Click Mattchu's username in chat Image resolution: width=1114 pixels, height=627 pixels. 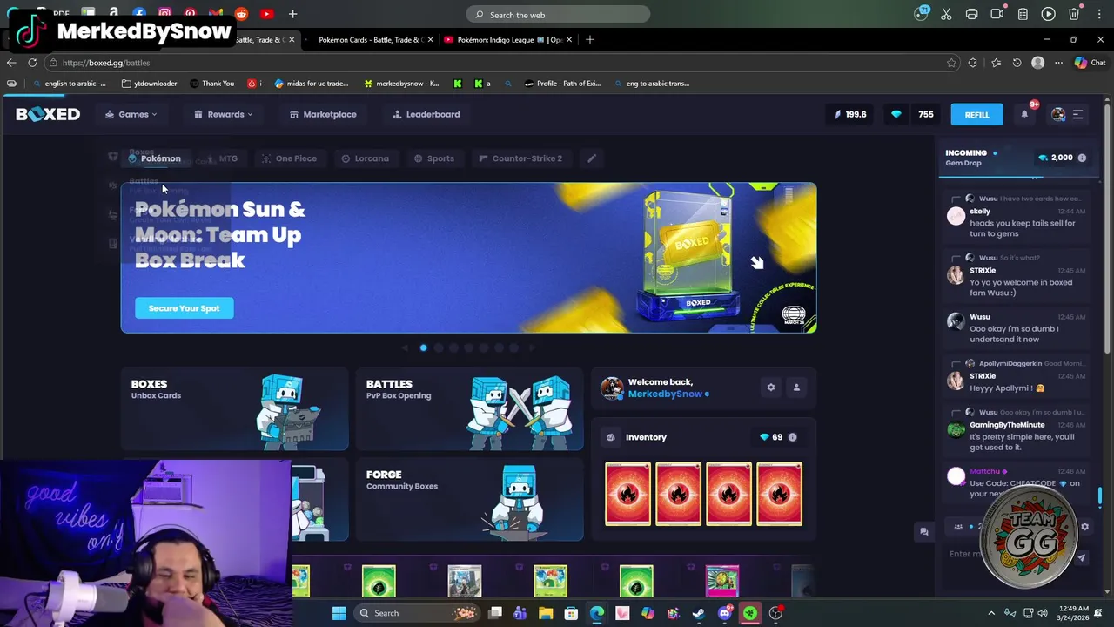coord(985,471)
